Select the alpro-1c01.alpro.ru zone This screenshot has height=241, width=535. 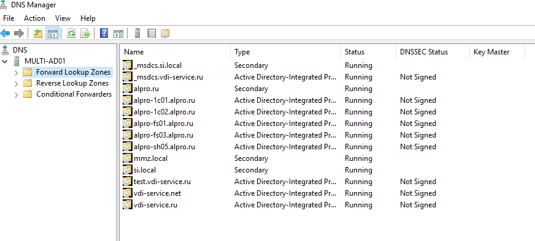coord(164,100)
